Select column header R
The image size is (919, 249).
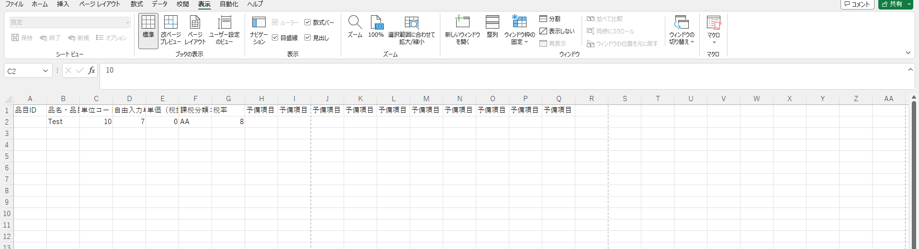(x=592, y=99)
